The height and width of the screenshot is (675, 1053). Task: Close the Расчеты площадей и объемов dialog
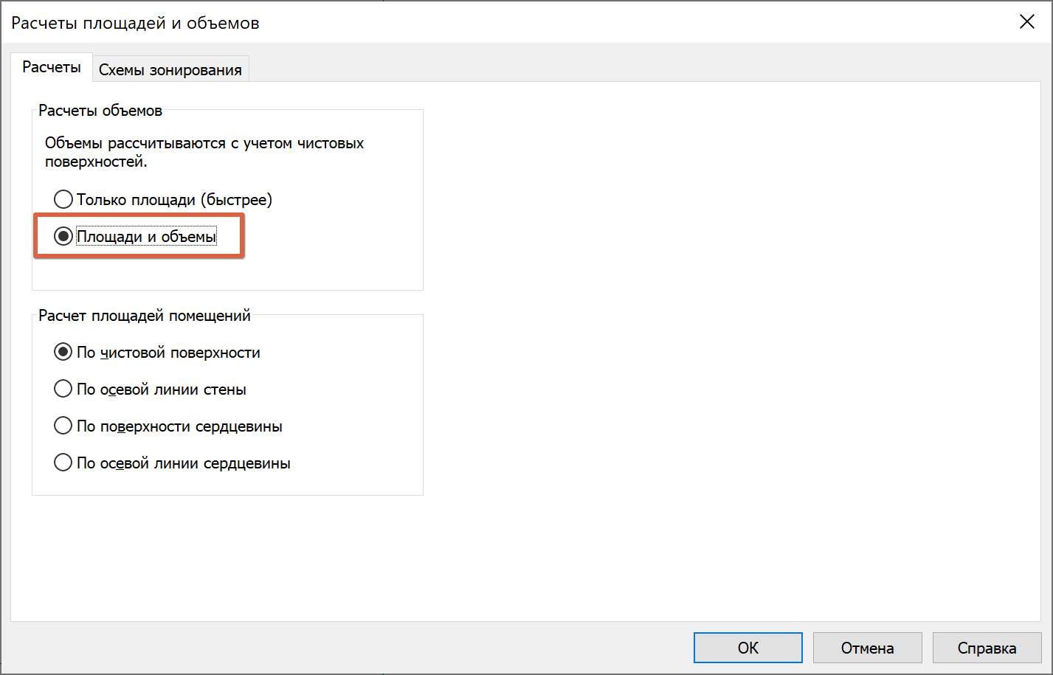1027,22
